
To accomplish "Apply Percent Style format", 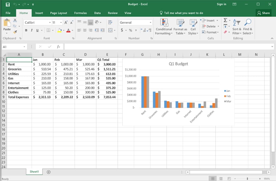I will point(130,30).
